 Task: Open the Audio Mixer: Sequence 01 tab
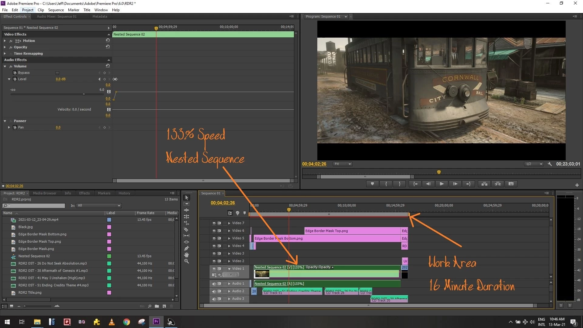[x=56, y=16]
